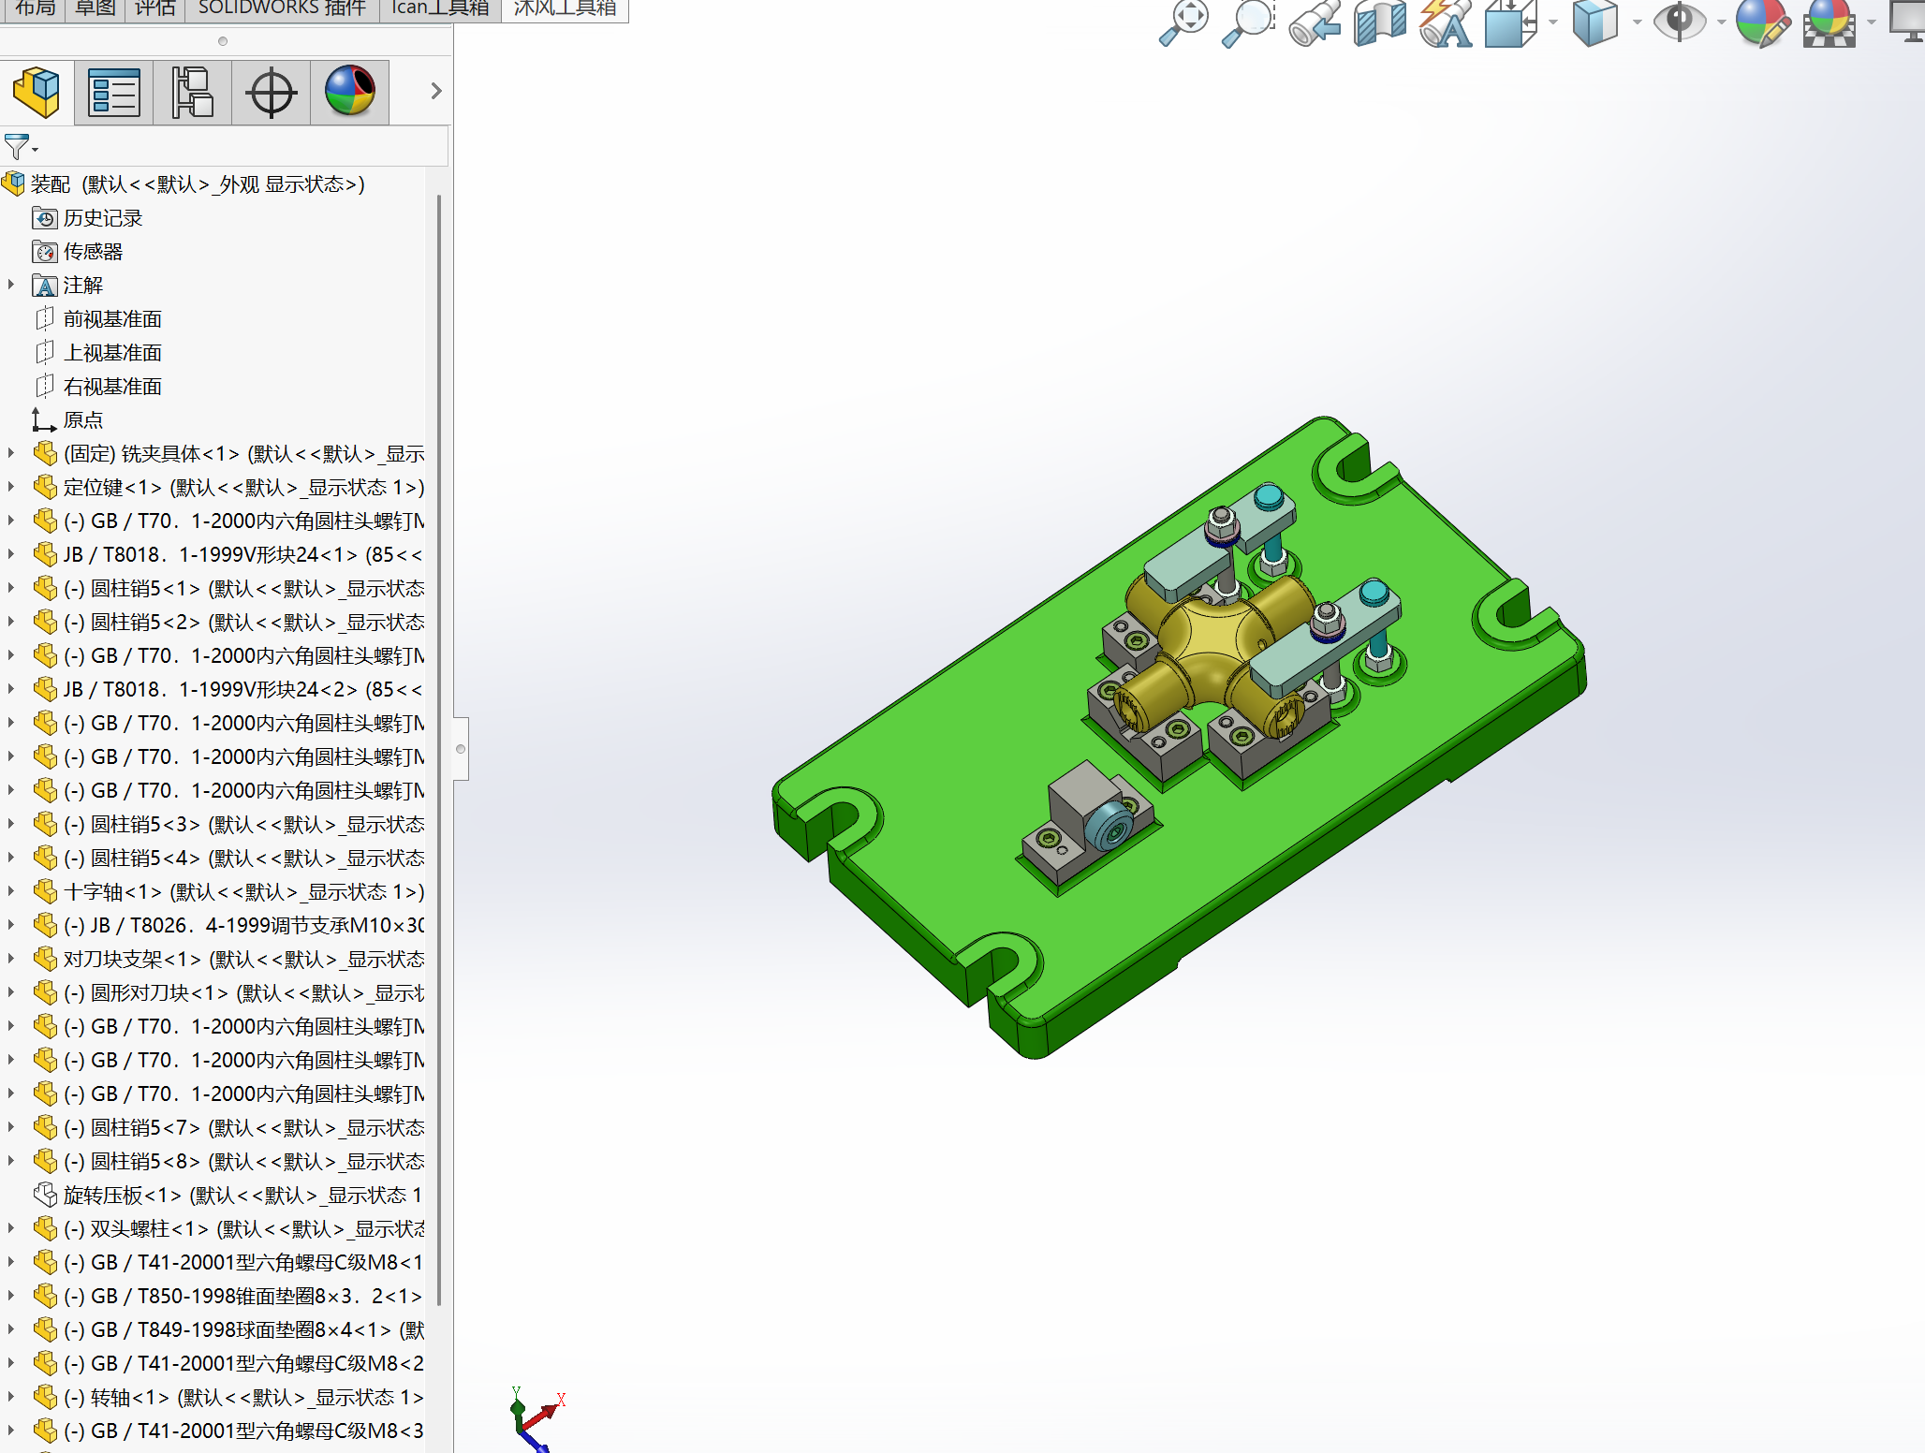Click the panel collapse handle on divider

[461, 748]
